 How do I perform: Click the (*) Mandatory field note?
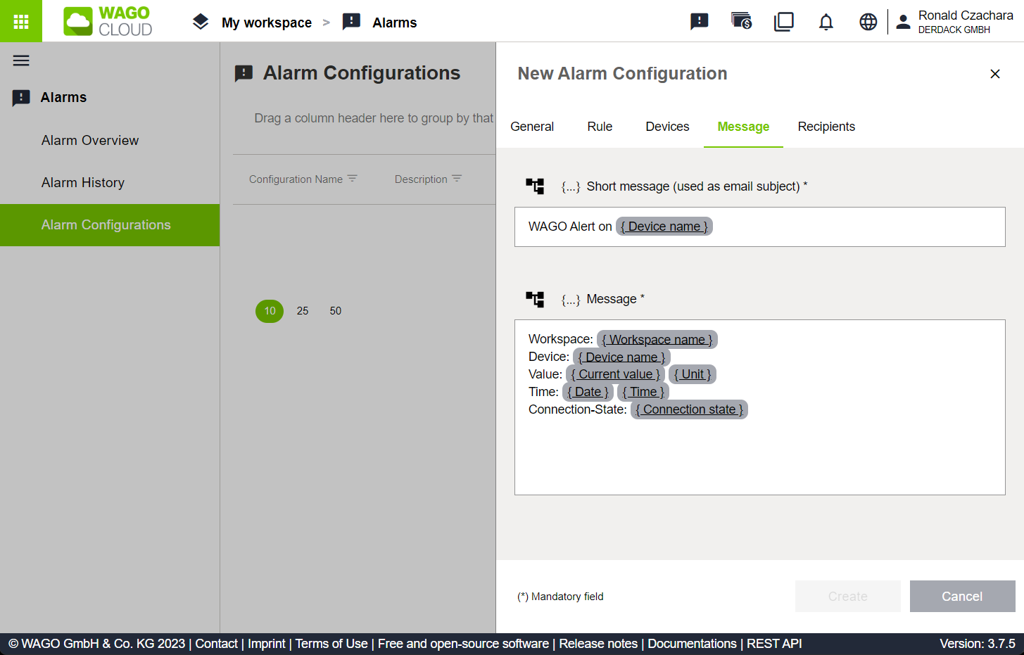(x=560, y=597)
